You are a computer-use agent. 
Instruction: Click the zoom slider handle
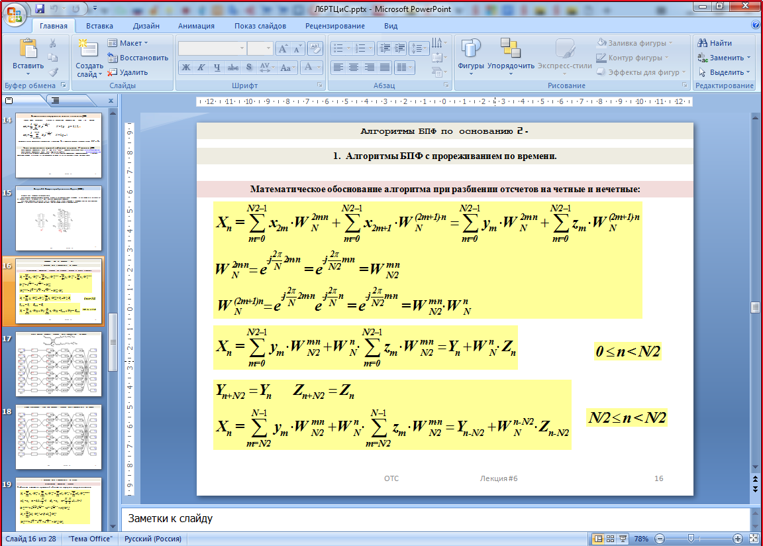tap(691, 539)
